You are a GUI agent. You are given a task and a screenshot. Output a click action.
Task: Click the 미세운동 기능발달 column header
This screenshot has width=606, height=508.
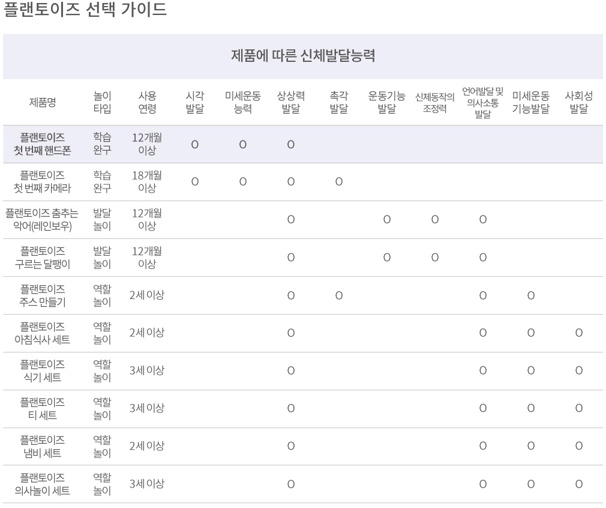(530, 102)
